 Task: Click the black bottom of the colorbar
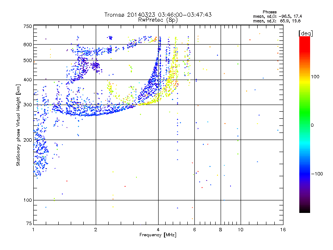(305, 210)
